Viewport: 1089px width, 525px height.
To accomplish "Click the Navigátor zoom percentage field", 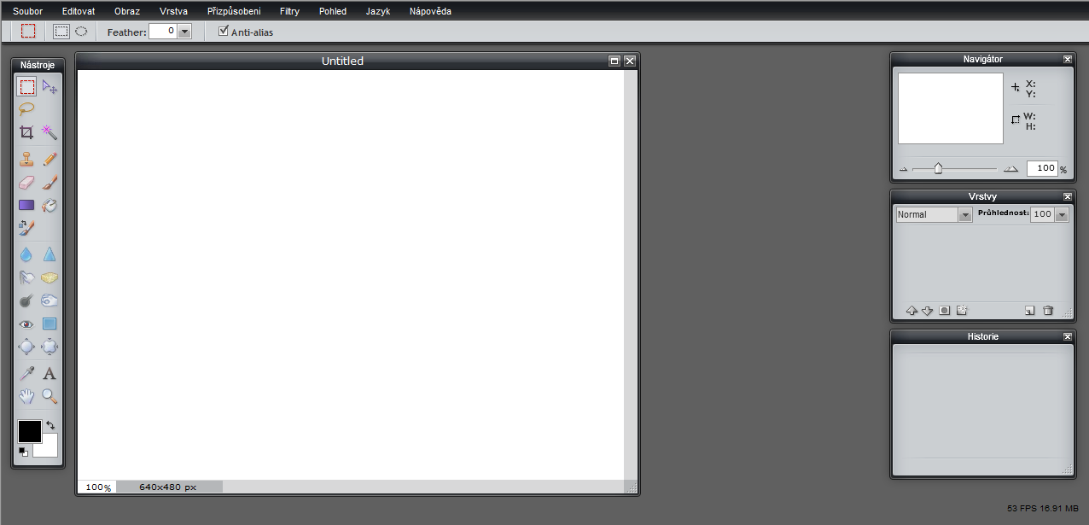I will coord(1042,168).
